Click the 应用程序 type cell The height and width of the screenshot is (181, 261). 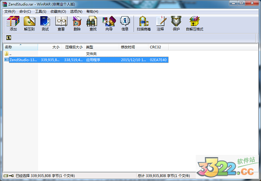tap(93, 60)
